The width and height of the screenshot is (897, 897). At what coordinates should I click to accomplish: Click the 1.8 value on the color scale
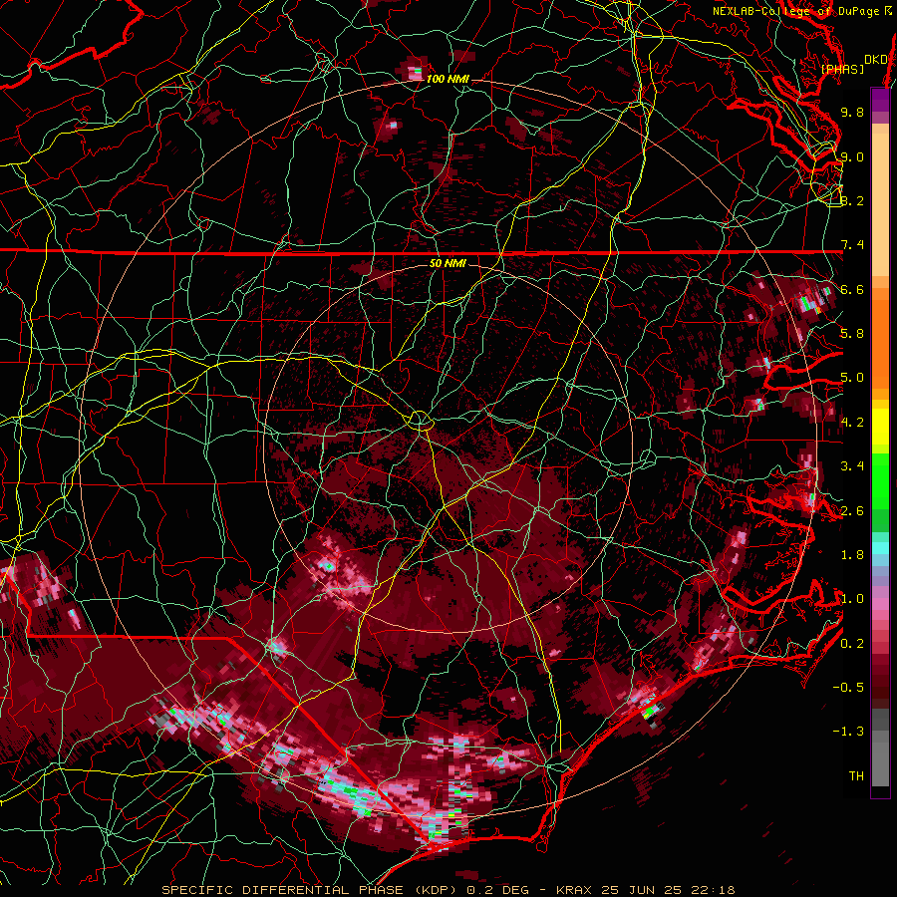pyautogui.click(x=852, y=555)
